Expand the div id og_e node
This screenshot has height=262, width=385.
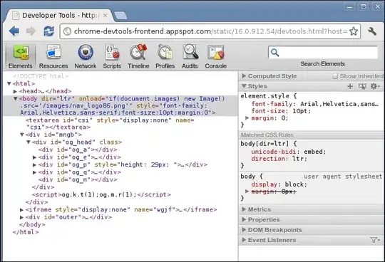[x=35, y=157]
